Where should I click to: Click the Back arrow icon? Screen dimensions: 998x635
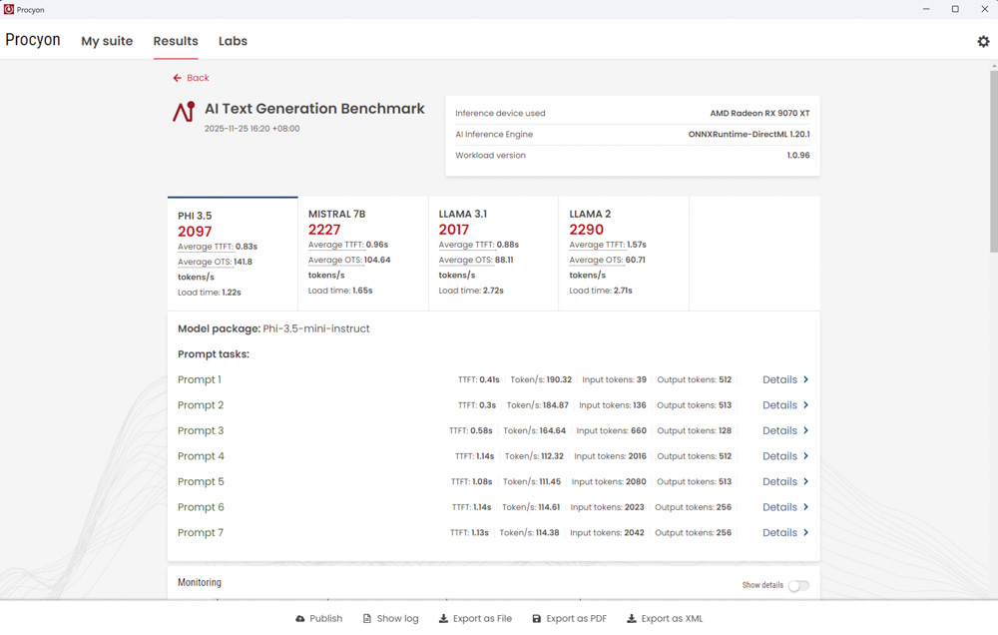pyautogui.click(x=178, y=78)
